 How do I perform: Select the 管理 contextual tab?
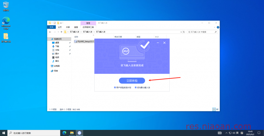click(88, 23)
